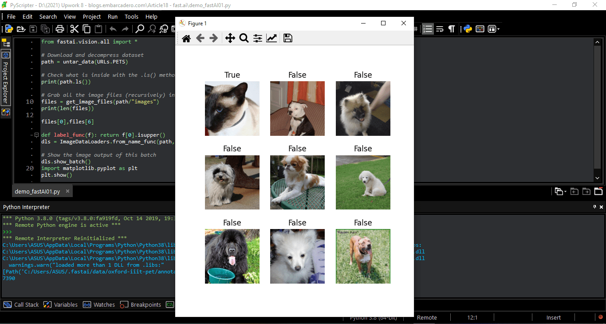This screenshot has width=606, height=324.
Task: Click the 12:1 cursor position indicator
Action: tap(472, 317)
